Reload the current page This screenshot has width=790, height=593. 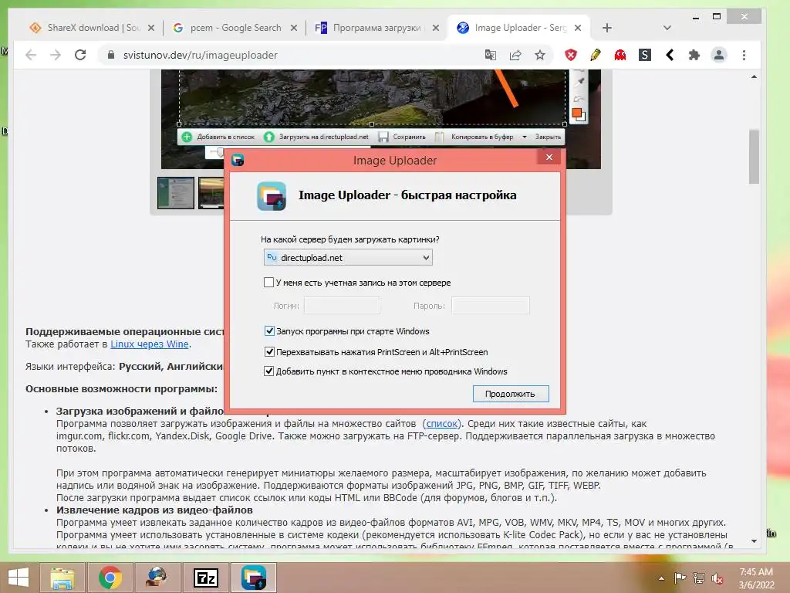pyautogui.click(x=80, y=55)
